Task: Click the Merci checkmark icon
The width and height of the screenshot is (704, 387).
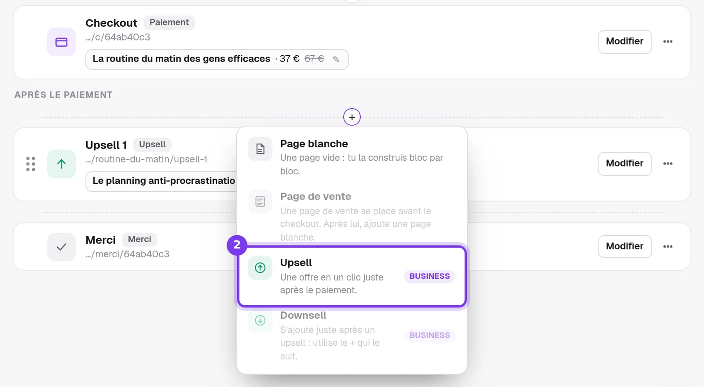Action: point(62,247)
